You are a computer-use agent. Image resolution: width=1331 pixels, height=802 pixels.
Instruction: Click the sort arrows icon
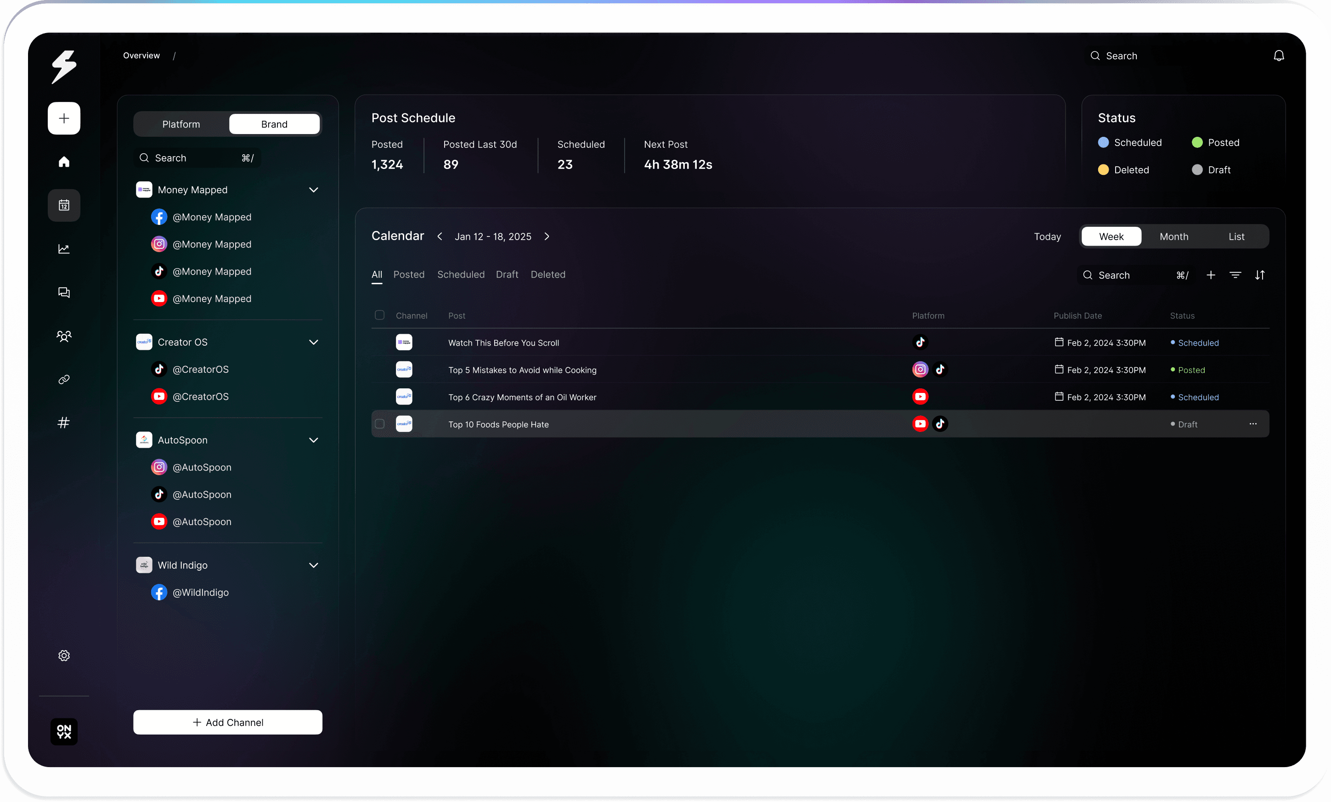[1260, 275]
